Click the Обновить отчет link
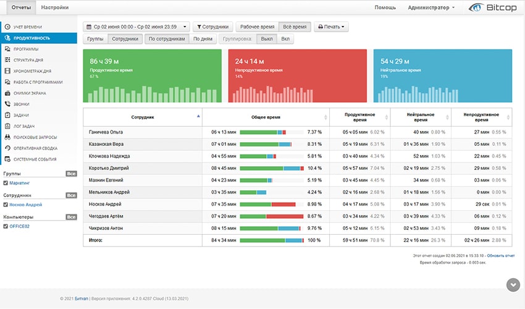Image resolution: width=525 pixels, height=309 pixels. click(x=500, y=255)
